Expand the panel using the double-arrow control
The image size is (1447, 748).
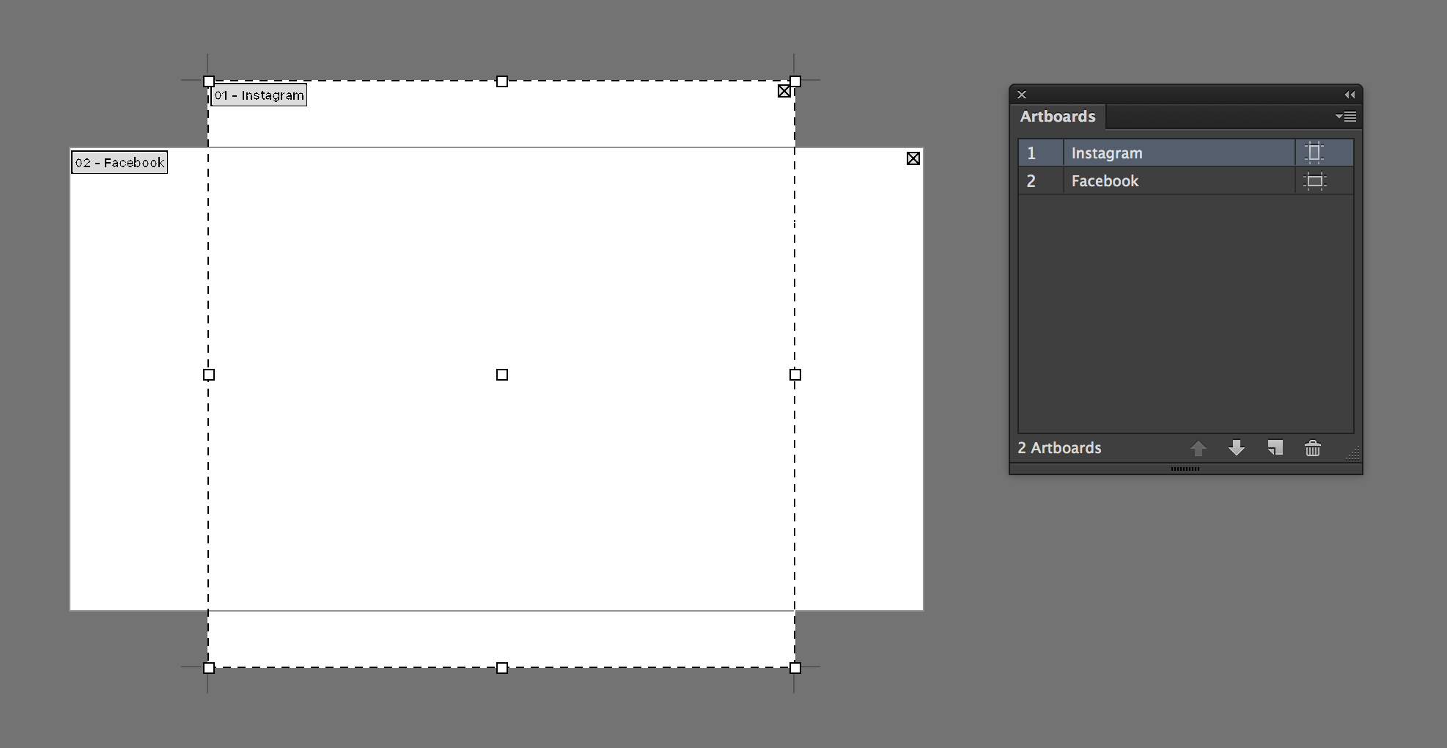pos(1350,95)
